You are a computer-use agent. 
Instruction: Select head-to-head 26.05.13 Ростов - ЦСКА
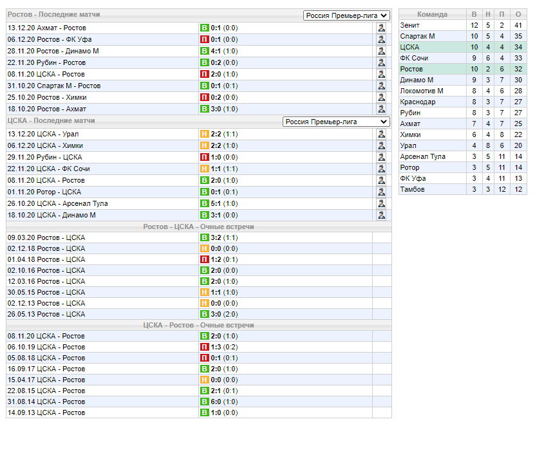click(x=46, y=314)
